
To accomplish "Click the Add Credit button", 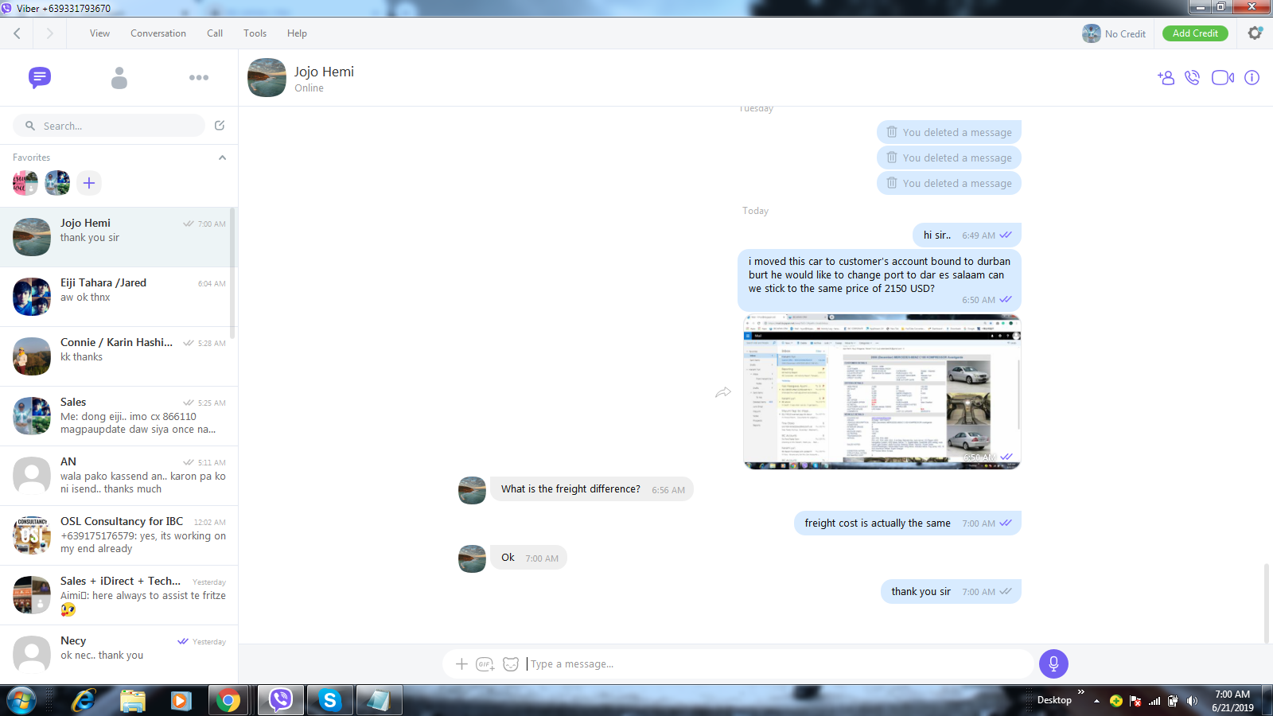I will click(x=1195, y=33).
